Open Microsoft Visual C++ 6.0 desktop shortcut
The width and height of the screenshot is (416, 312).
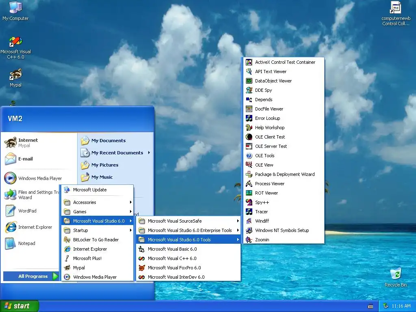pos(16,48)
